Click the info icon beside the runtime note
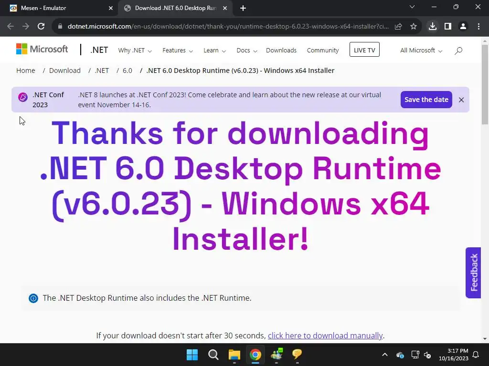 coord(33,298)
